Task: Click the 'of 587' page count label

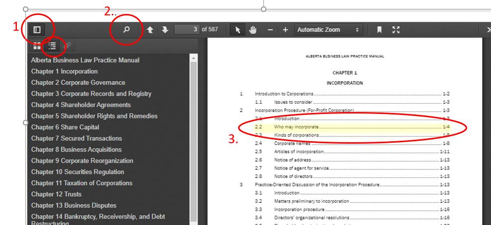Action: 210,29
